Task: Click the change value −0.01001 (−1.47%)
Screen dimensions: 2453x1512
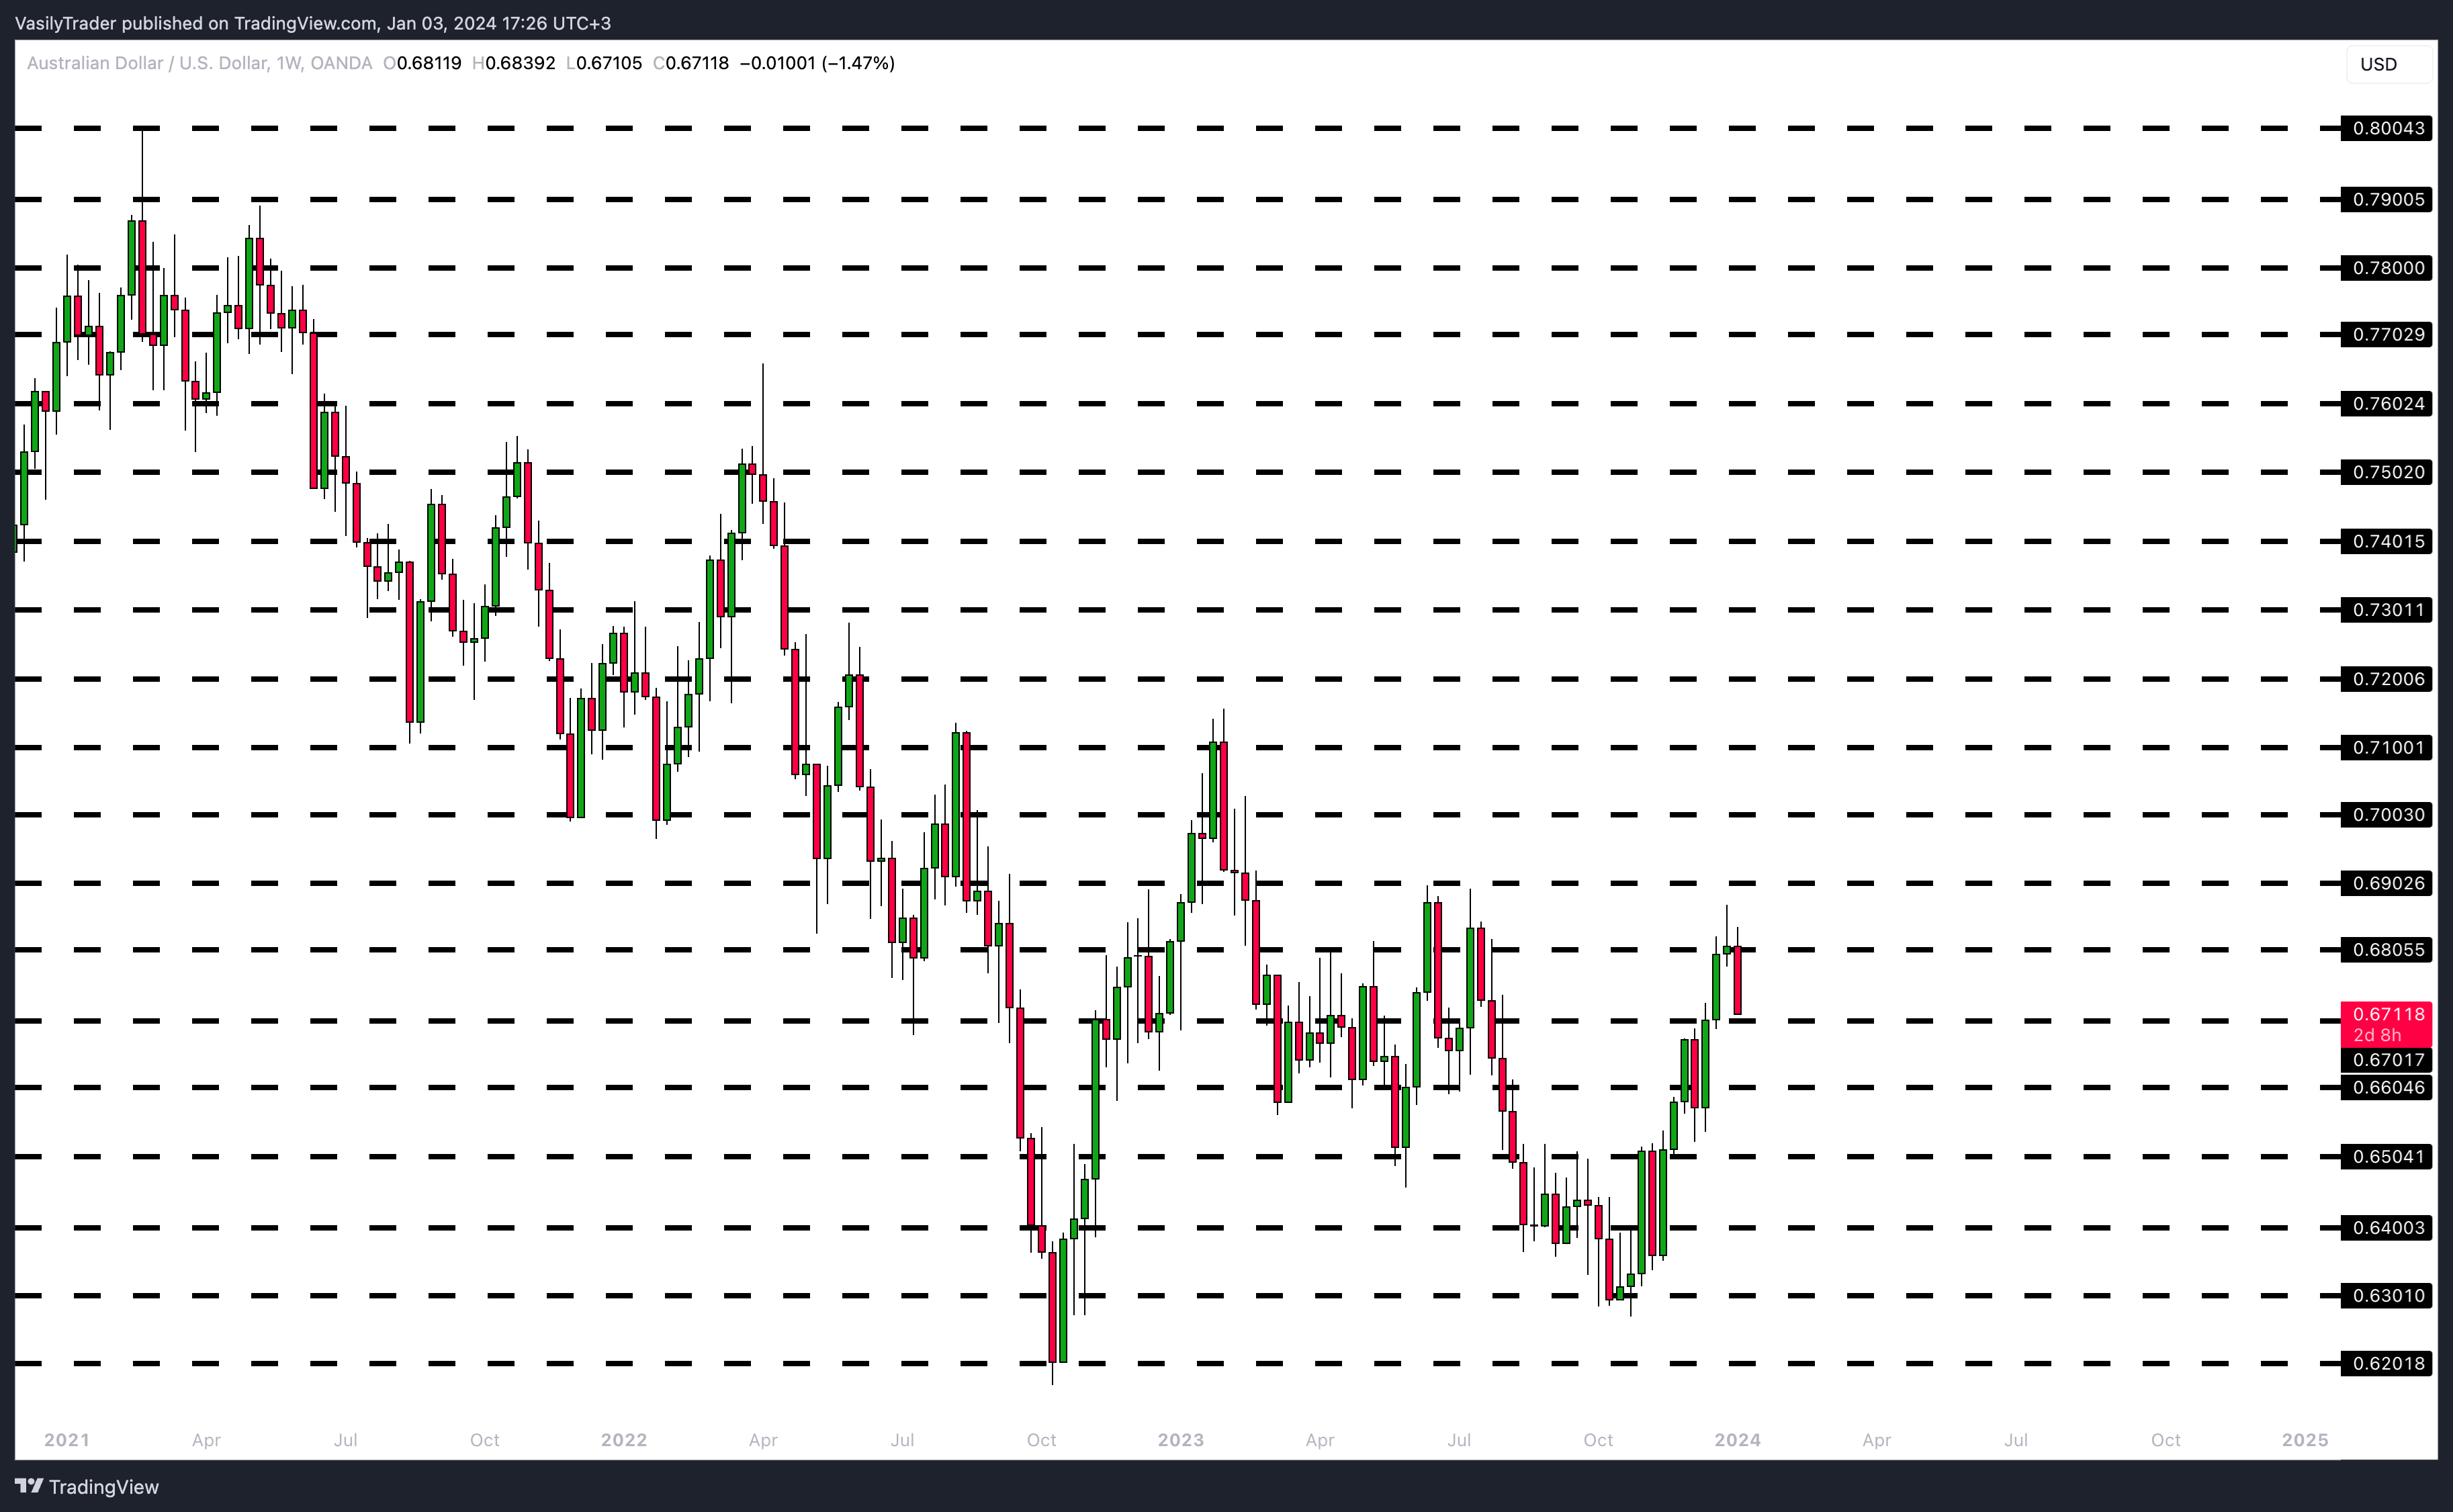Action: point(817,63)
